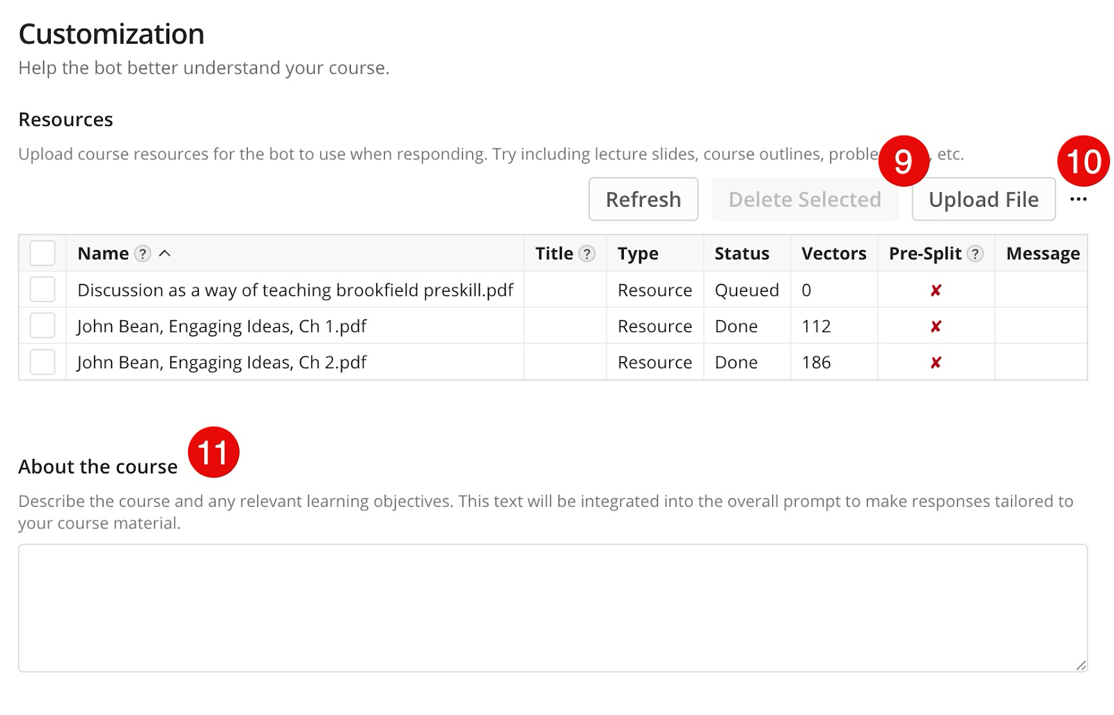The width and height of the screenshot is (1114, 715).
Task: Click red X for Discussion preskill file
Action: [x=936, y=290]
